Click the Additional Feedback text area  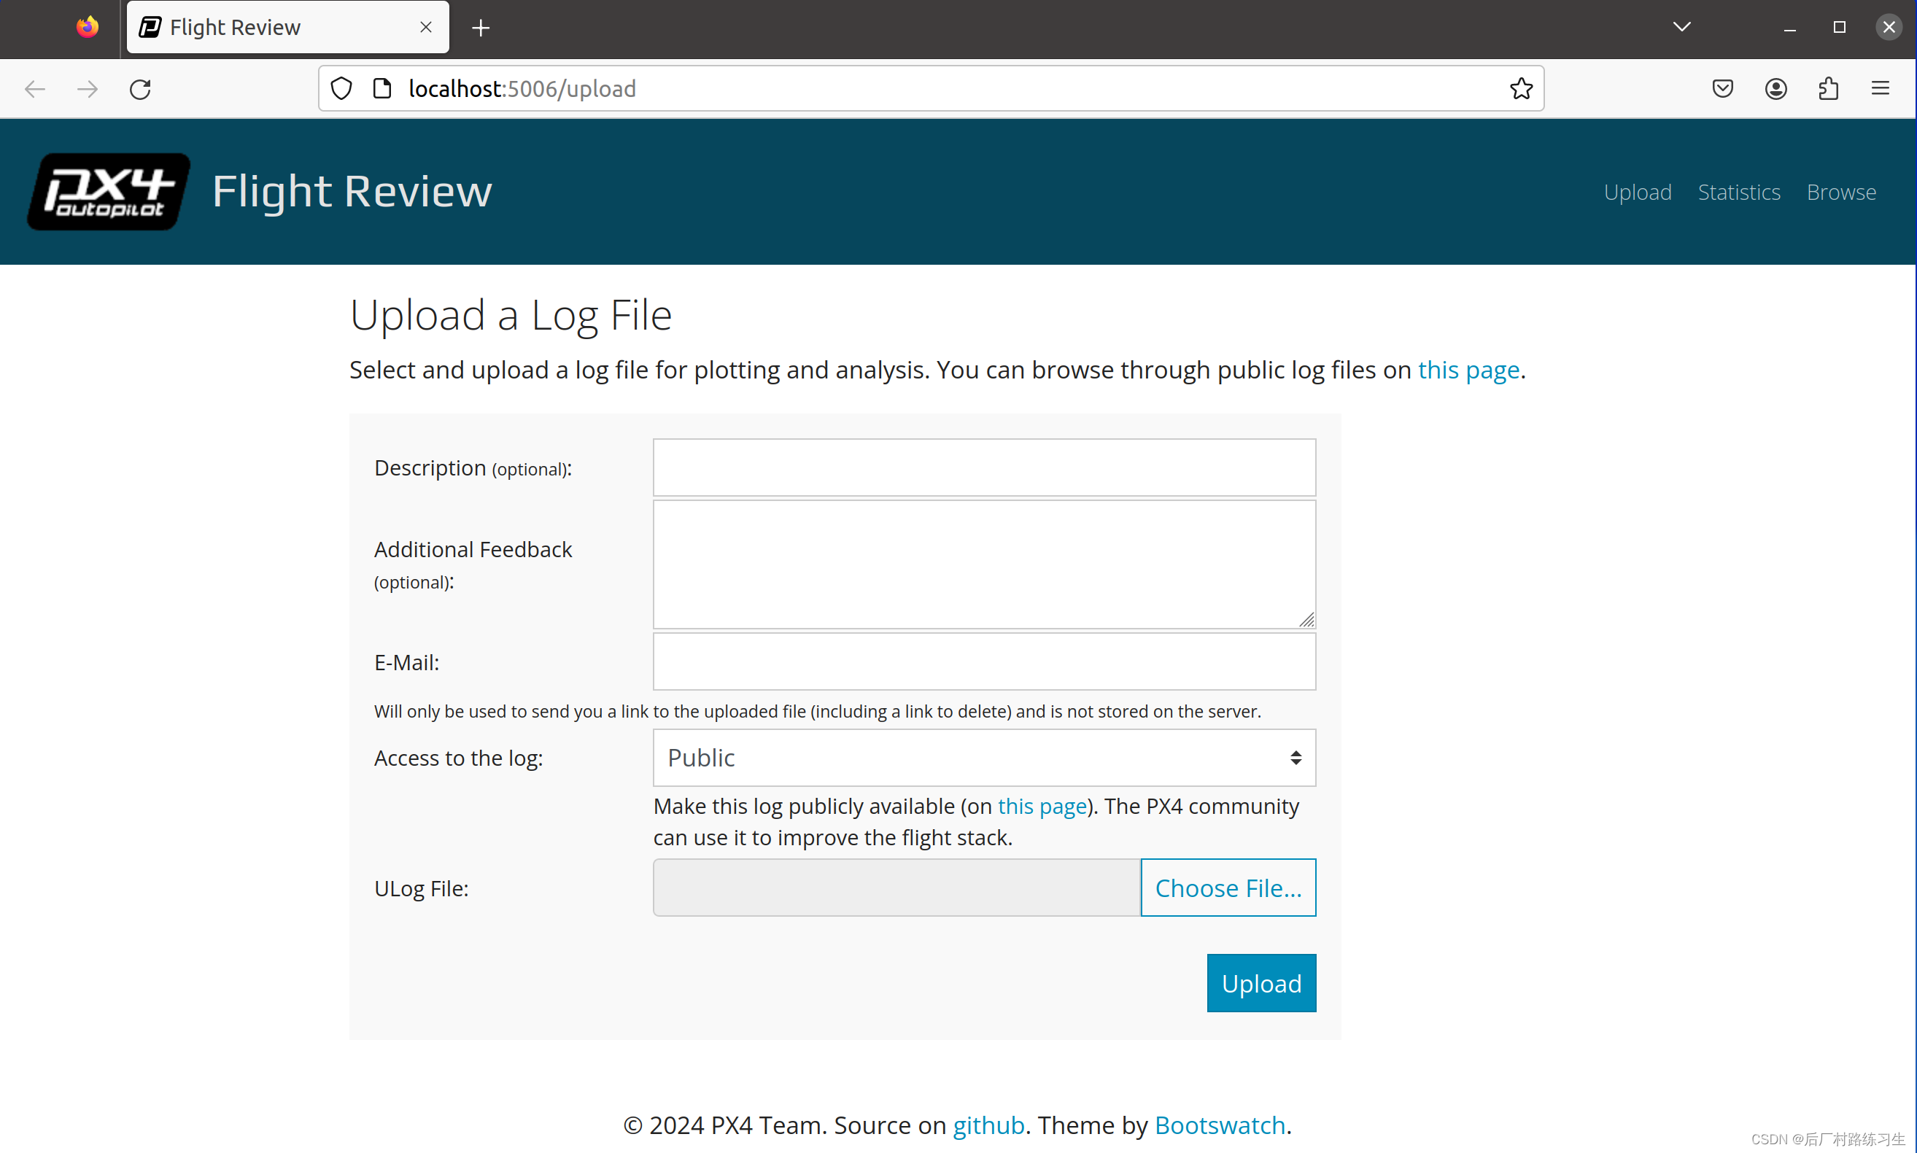(983, 563)
